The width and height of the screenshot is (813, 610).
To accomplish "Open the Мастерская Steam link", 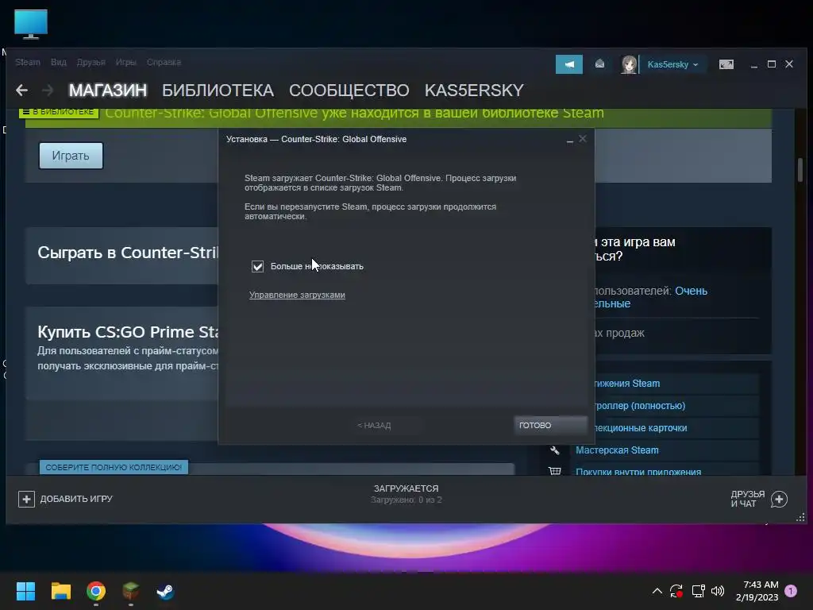I will pos(617,450).
